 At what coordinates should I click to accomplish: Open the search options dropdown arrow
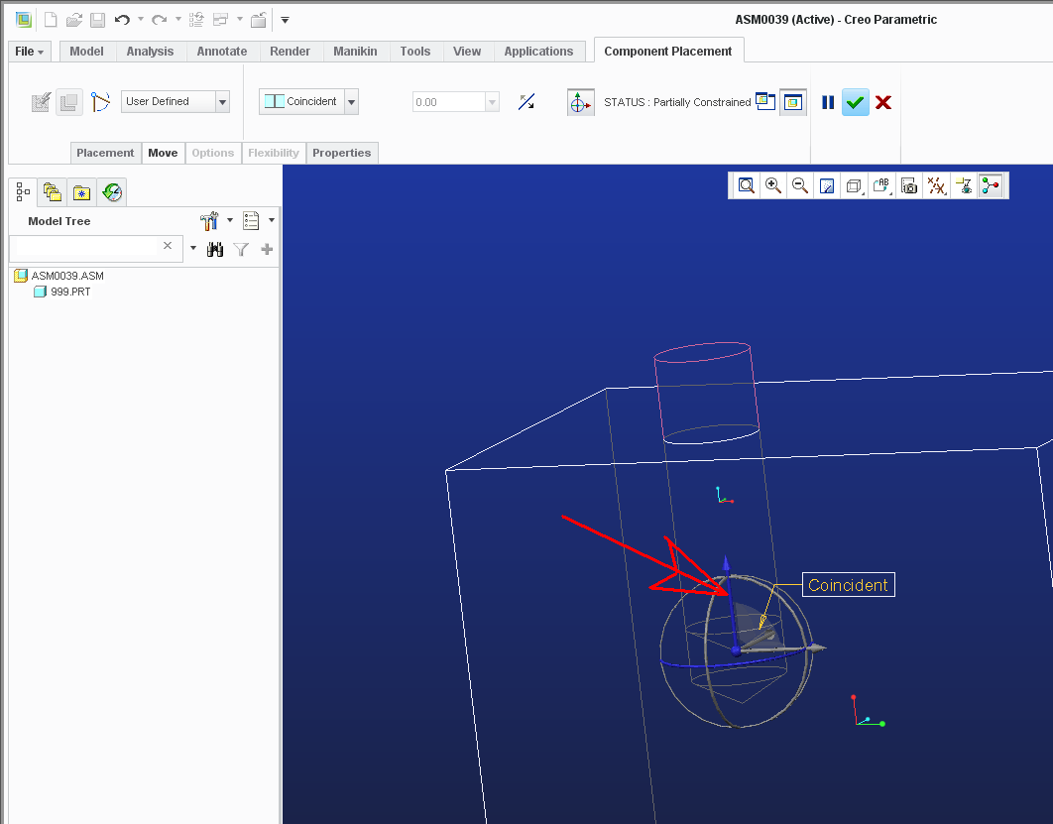193,248
